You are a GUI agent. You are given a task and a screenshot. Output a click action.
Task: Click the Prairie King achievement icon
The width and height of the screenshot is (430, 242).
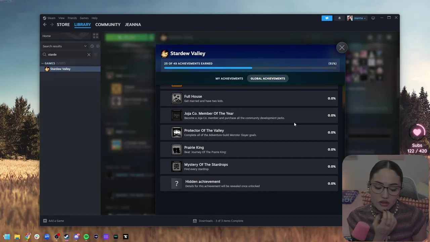click(177, 150)
